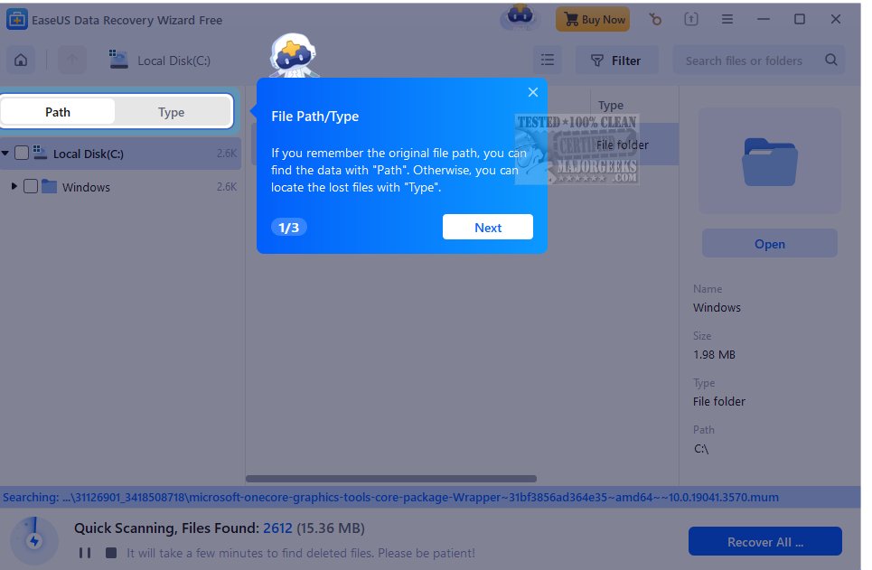Open the hamburger menu
The image size is (872, 570).
click(727, 20)
